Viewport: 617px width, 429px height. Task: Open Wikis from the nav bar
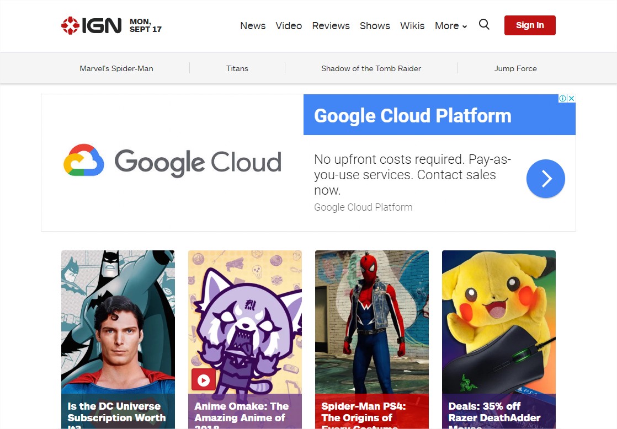coord(412,26)
